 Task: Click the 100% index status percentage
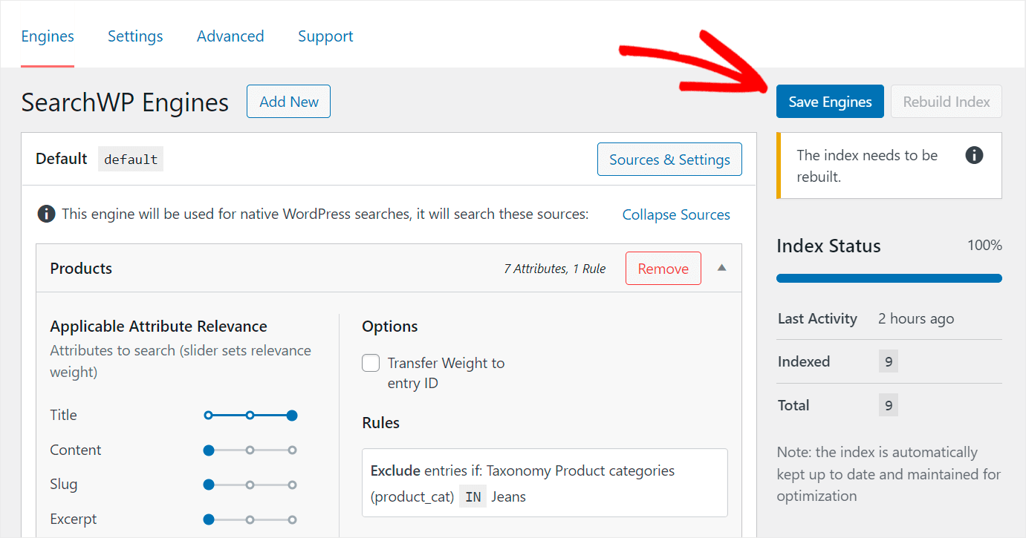pos(984,245)
